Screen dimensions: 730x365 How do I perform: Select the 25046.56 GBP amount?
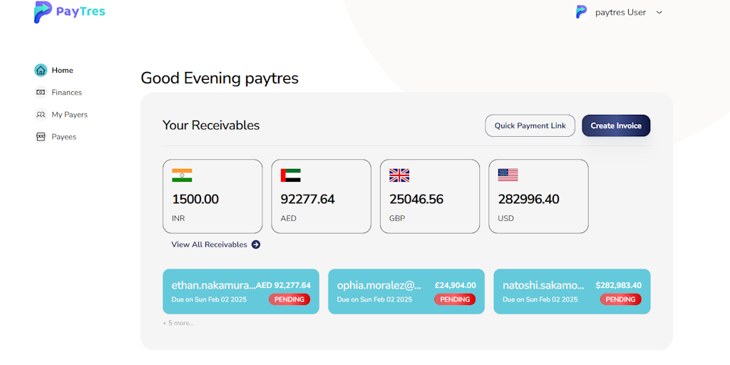pos(416,200)
